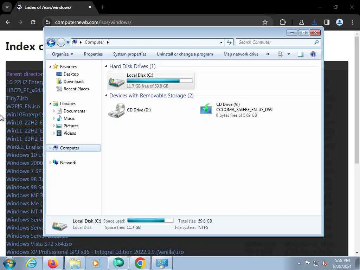Collapse Devices with Removable Storage group
Image resolution: width=360 pixels, height=270 pixels.
point(106,96)
